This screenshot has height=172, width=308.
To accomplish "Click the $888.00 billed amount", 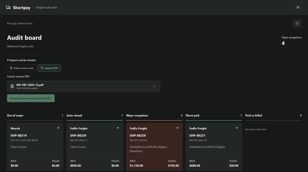I will [195, 166].
